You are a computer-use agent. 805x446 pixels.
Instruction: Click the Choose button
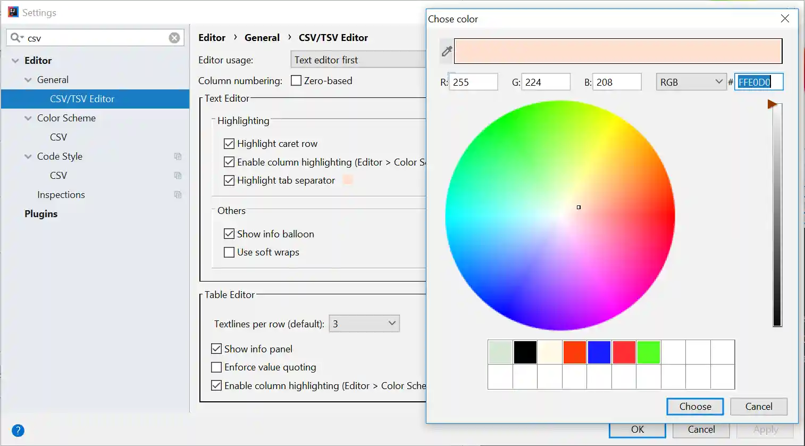point(694,406)
